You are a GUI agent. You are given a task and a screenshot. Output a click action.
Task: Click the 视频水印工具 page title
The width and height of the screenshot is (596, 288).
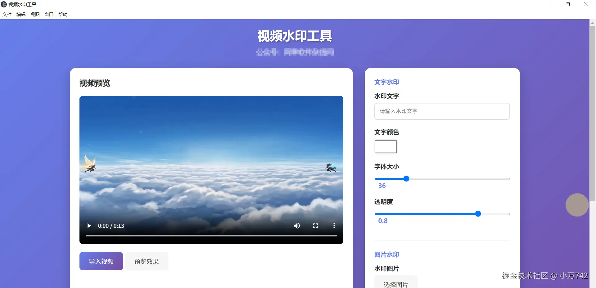295,36
